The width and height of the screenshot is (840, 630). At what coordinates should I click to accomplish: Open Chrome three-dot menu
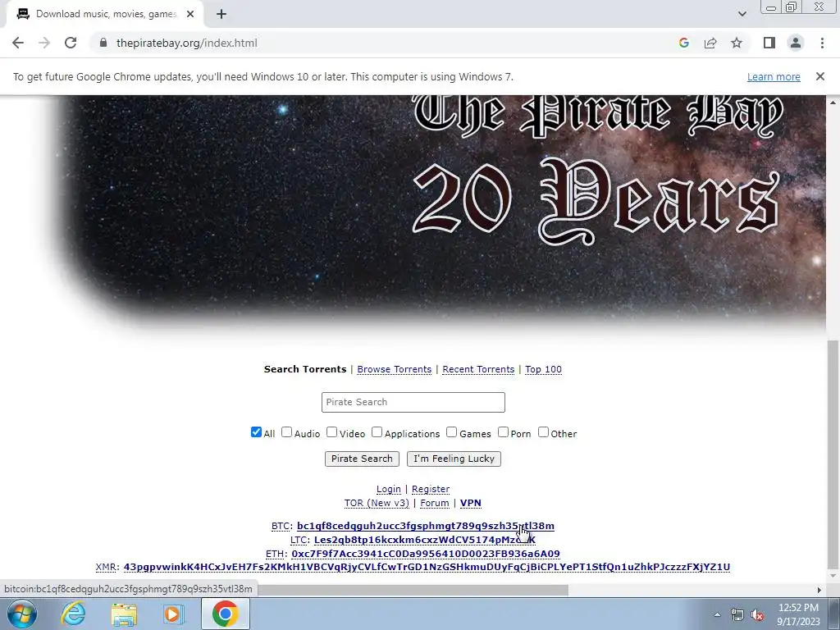[x=822, y=43]
